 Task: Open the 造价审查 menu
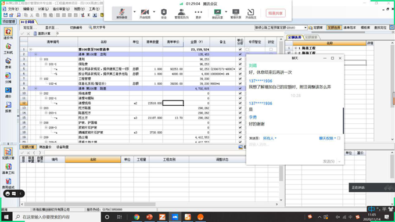[x=61, y=9]
